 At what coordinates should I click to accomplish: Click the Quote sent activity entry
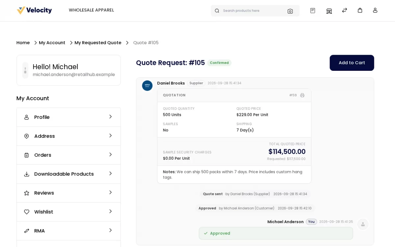pyautogui.click(x=255, y=194)
